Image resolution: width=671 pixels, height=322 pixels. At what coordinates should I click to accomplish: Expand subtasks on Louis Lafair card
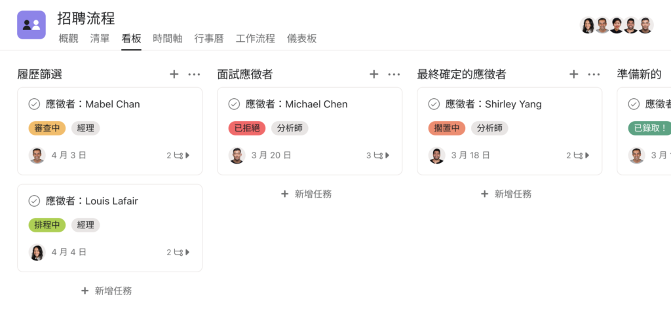pyautogui.click(x=178, y=253)
